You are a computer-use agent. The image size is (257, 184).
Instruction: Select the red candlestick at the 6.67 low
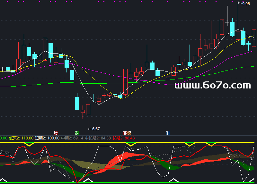88,109
